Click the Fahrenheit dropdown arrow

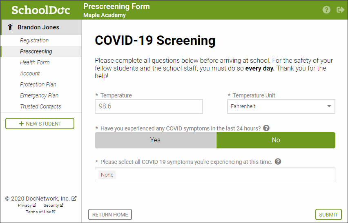pos(329,106)
